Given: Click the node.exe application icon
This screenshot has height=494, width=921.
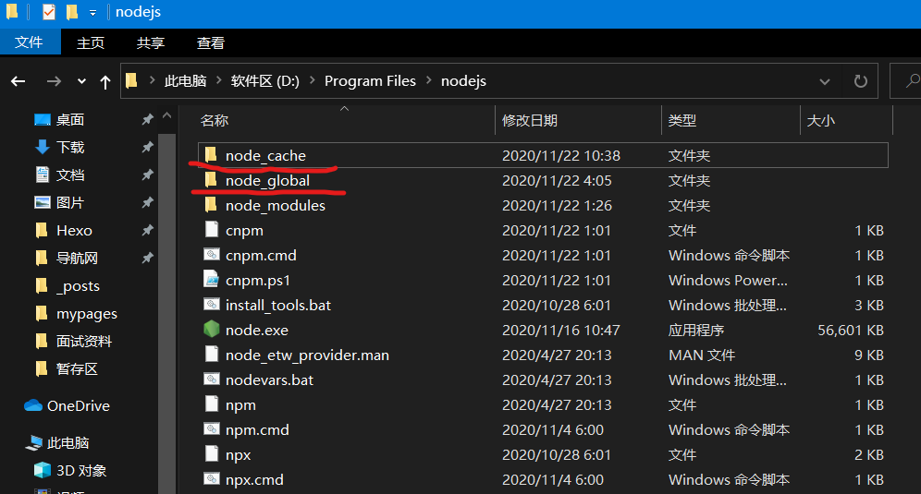Looking at the screenshot, I should coord(211,330).
